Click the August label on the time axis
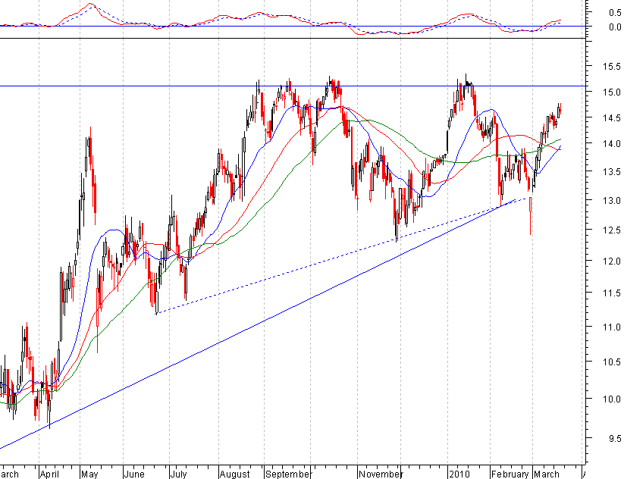 tap(235, 474)
